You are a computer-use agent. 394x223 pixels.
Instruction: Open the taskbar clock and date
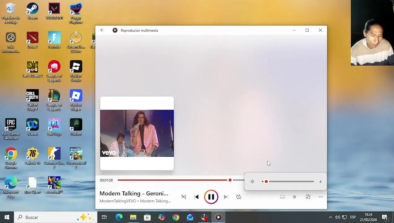tap(369, 217)
